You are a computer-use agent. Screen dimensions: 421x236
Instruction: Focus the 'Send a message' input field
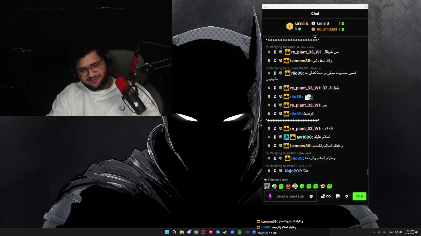pyautogui.click(x=290, y=196)
